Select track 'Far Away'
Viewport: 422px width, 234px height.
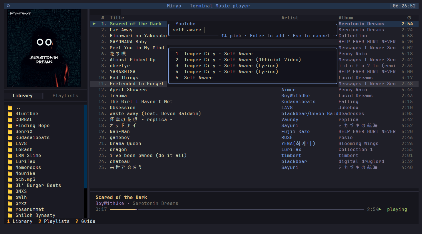point(121,30)
